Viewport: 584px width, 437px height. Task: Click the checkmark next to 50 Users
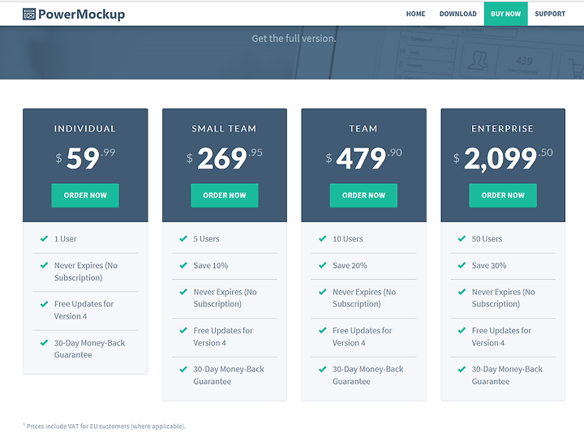point(462,238)
